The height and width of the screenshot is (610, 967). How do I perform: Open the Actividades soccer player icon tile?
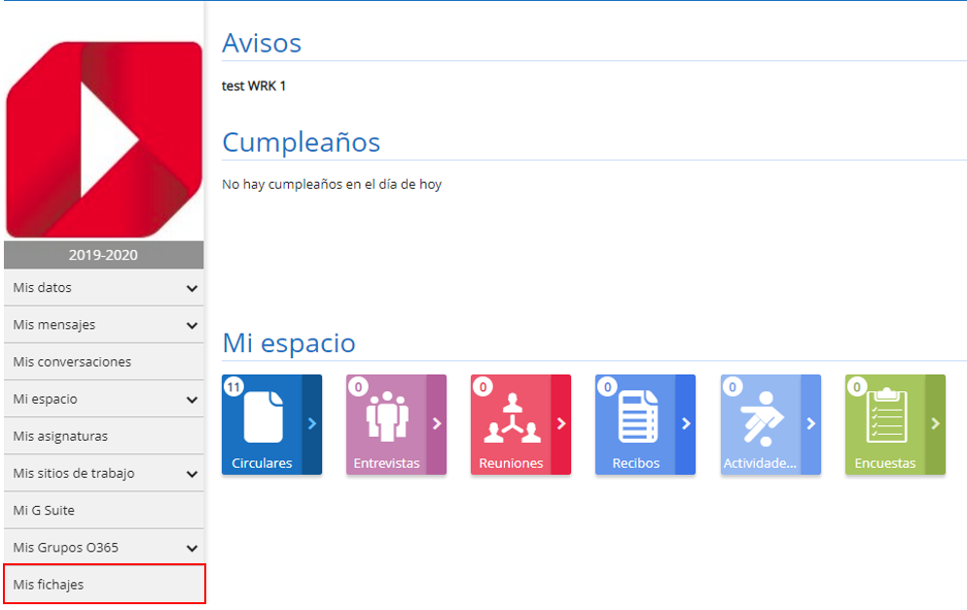(761, 416)
